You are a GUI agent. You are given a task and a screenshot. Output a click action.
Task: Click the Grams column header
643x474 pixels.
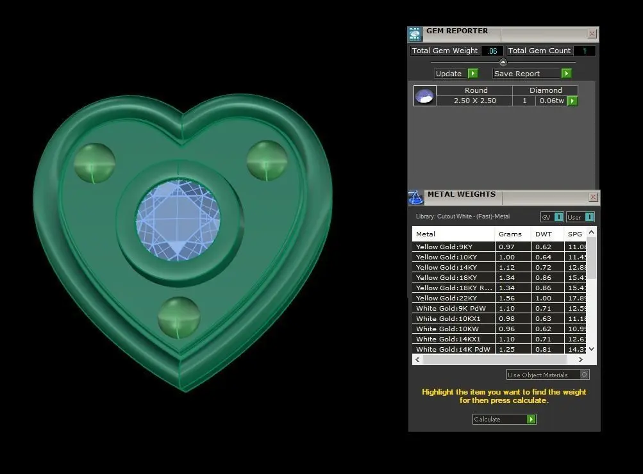click(513, 234)
